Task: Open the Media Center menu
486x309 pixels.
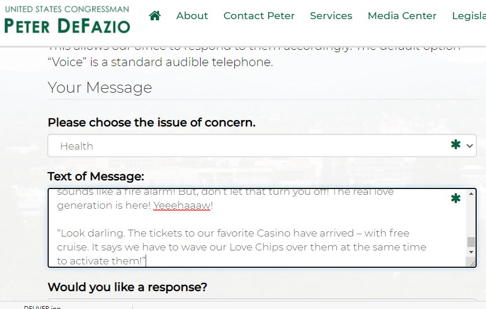Action: pyautogui.click(x=402, y=16)
